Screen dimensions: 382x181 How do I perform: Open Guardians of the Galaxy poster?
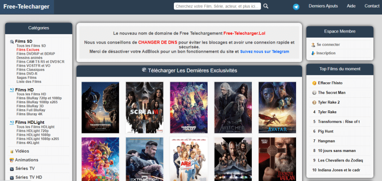[x=189, y=108]
